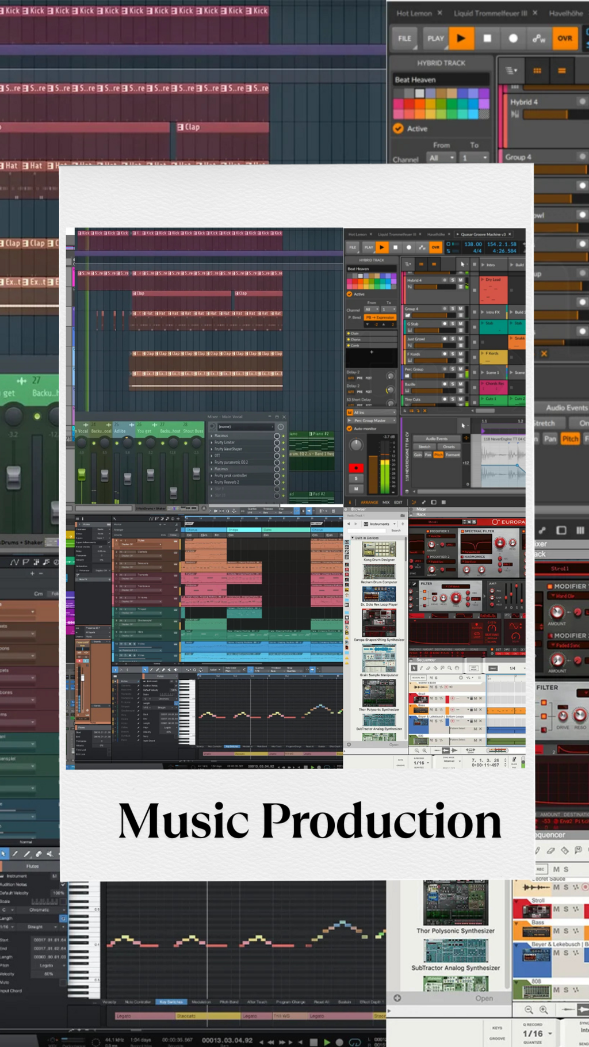This screenshot has height=1047, width=589.
Task: Toggle the Auto-monitor checkbox
Action: pyautogui.click(x=349, y=429)
